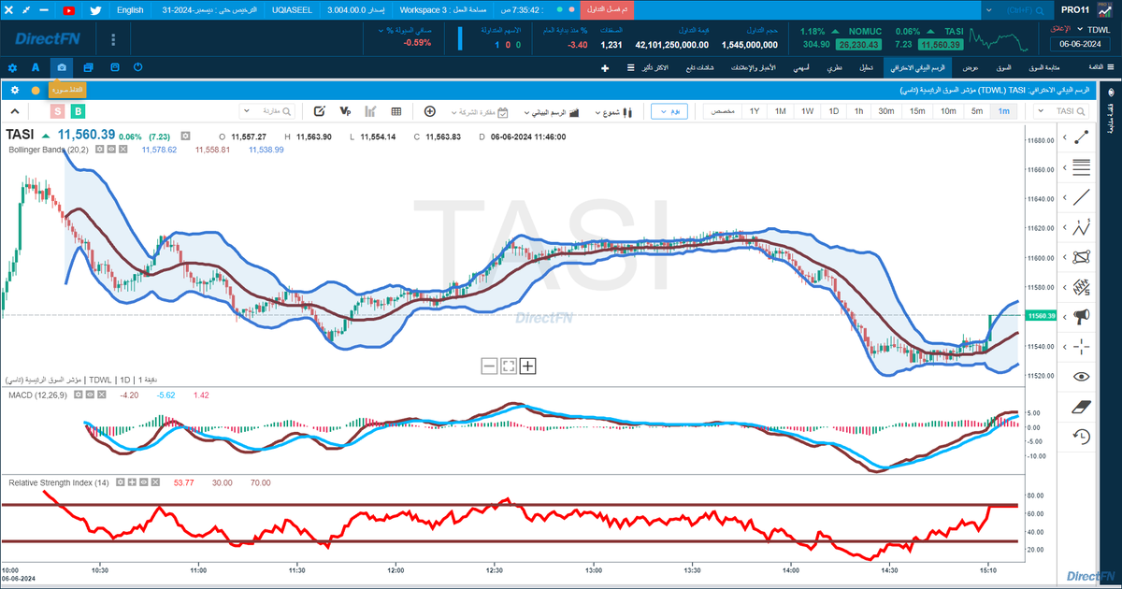Toggle Bollinger Bands visibility eye
The height and width of the screenshot is (589, 1122).
[110, 150]
